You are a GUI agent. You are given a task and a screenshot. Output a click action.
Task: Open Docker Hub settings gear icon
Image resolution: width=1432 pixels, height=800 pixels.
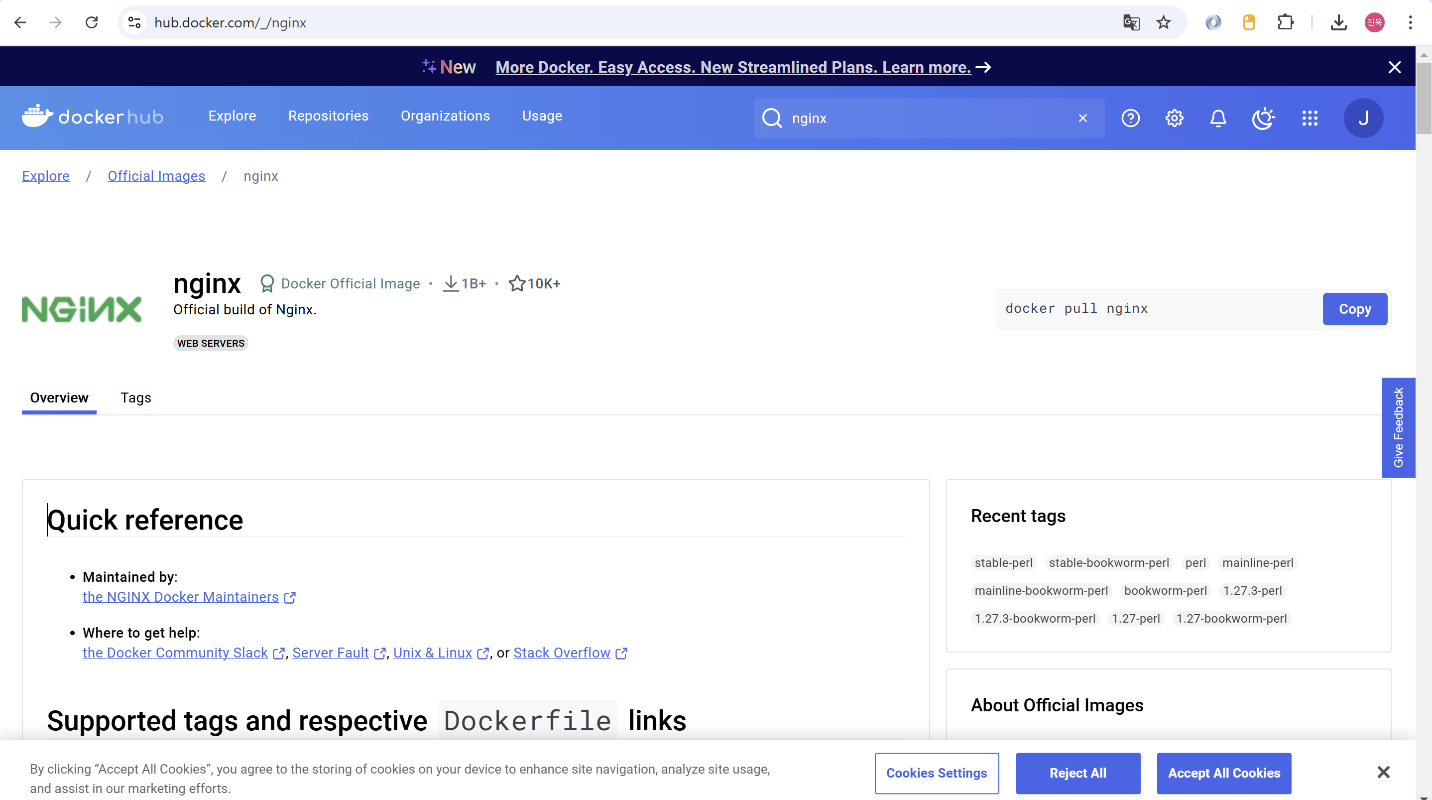pyautogui.click(x=1174, y=118)
